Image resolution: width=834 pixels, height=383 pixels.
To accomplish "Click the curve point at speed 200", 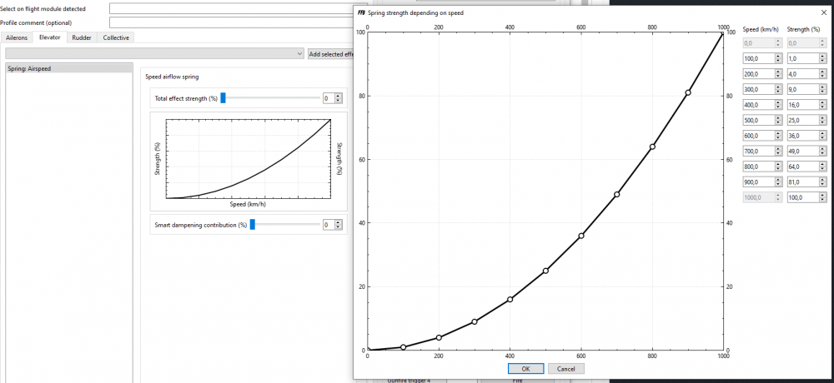I will (439, 337).
